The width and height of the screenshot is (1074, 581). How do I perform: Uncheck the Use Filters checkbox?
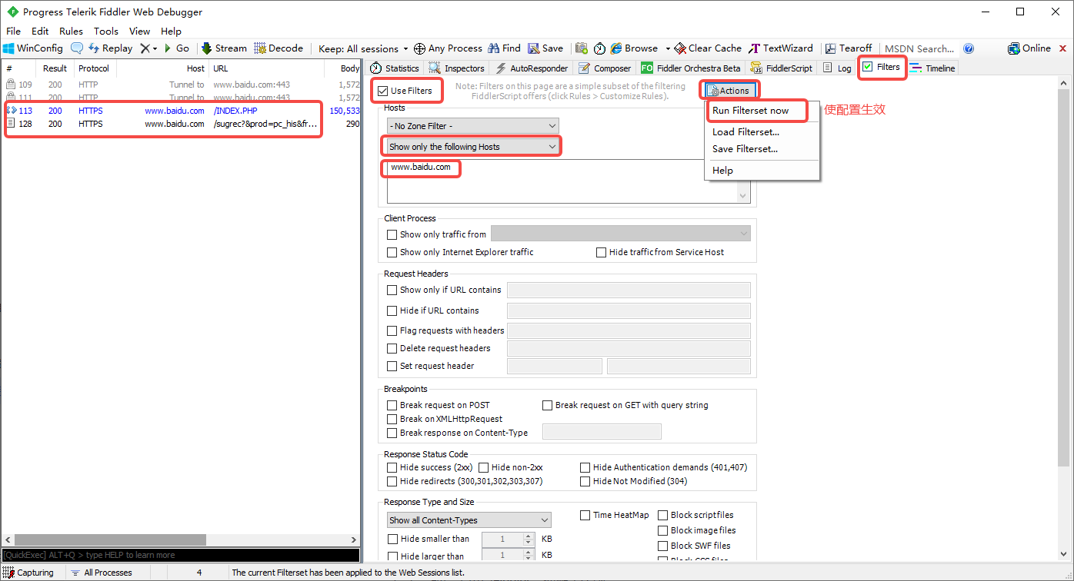coord(382,91)
